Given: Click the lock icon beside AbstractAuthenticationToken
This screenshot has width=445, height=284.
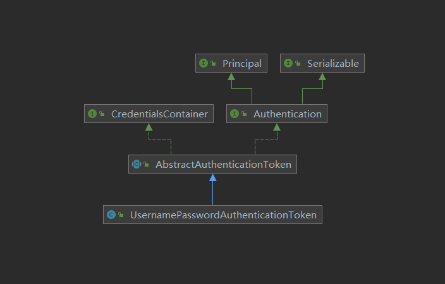Looking at the screenshot, I should click(x=146, y=165).
